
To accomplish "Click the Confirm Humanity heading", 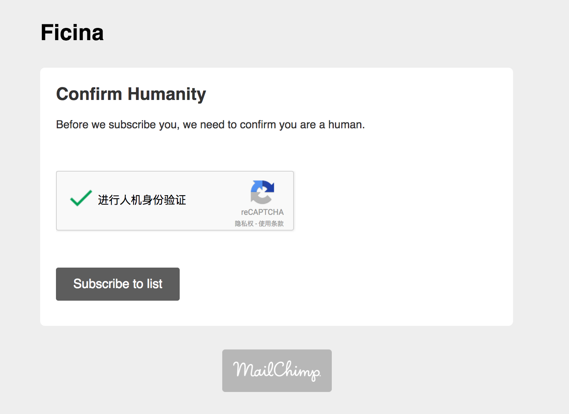I will (131, 94).
